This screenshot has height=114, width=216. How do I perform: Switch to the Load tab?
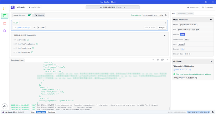point(190,14)
